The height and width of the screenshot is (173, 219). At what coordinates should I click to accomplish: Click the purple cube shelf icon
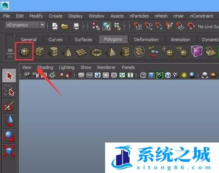click(197, 51)
